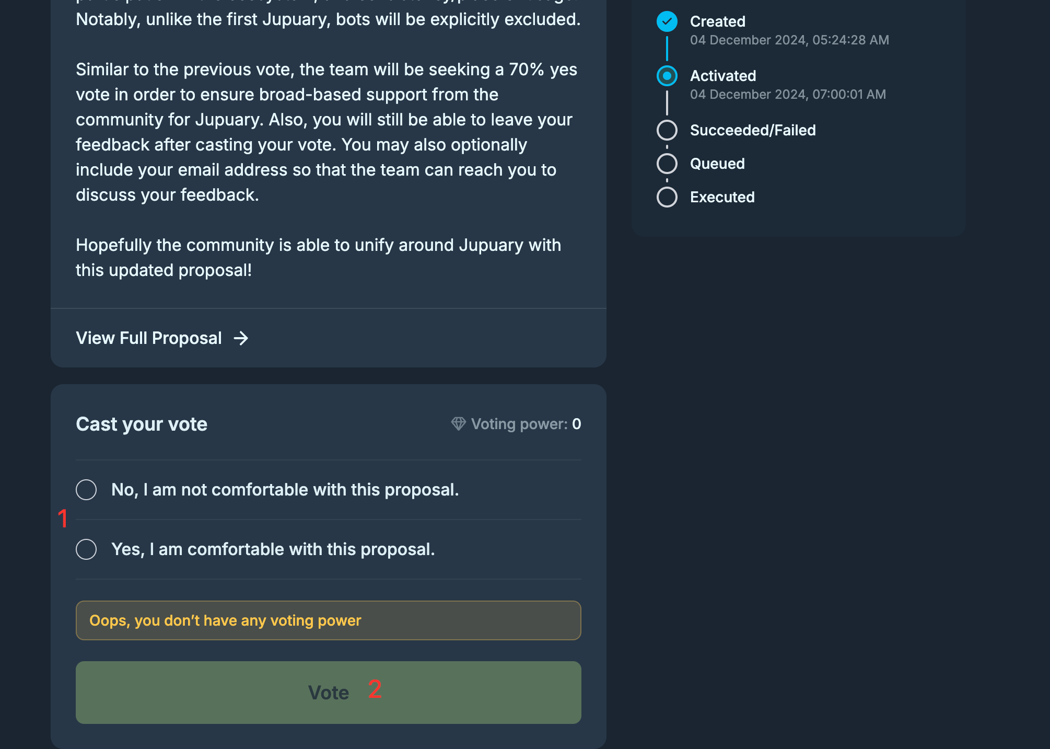The image size is (1050, 749).
Task: Click the Voting power value 0
Action: [x=576, y=424]
